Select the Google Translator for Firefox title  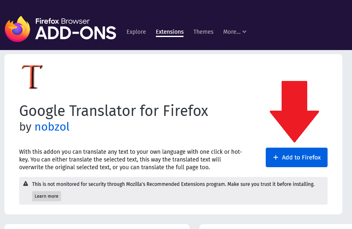(114, 111)
